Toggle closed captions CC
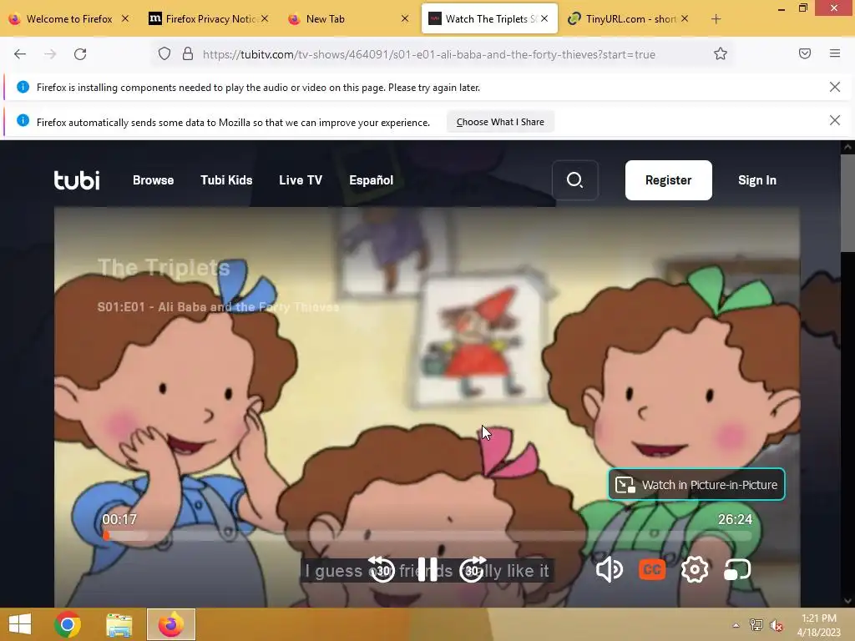855x641 pixels. (651, 570)
